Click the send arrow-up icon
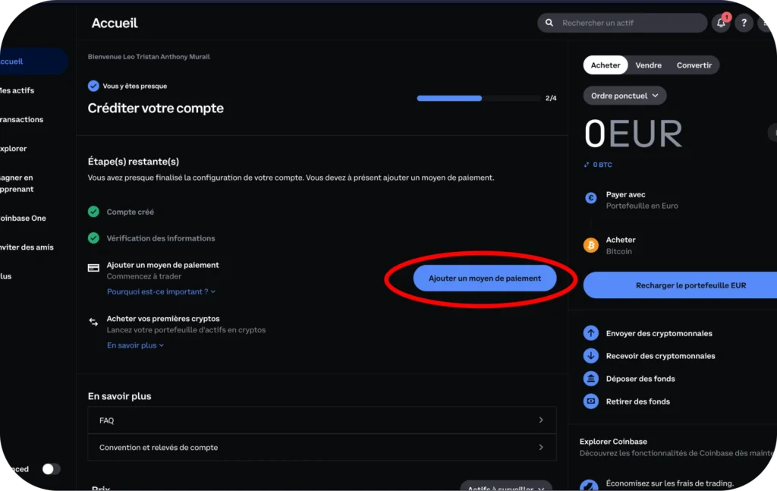This screenshot has height=491, width=777. pyautogui.click(x=590, y=333)
